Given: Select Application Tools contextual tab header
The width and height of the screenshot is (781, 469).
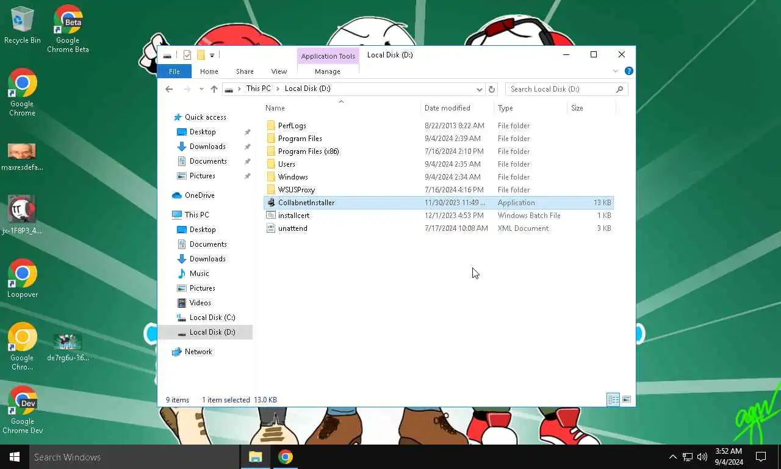Looking at the screenshot, I should (328, 56).
